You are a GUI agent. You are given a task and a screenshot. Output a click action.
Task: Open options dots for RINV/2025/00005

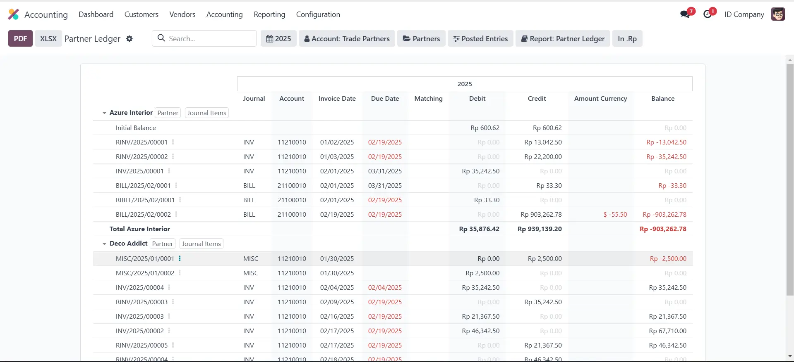[x=173, y=345]
